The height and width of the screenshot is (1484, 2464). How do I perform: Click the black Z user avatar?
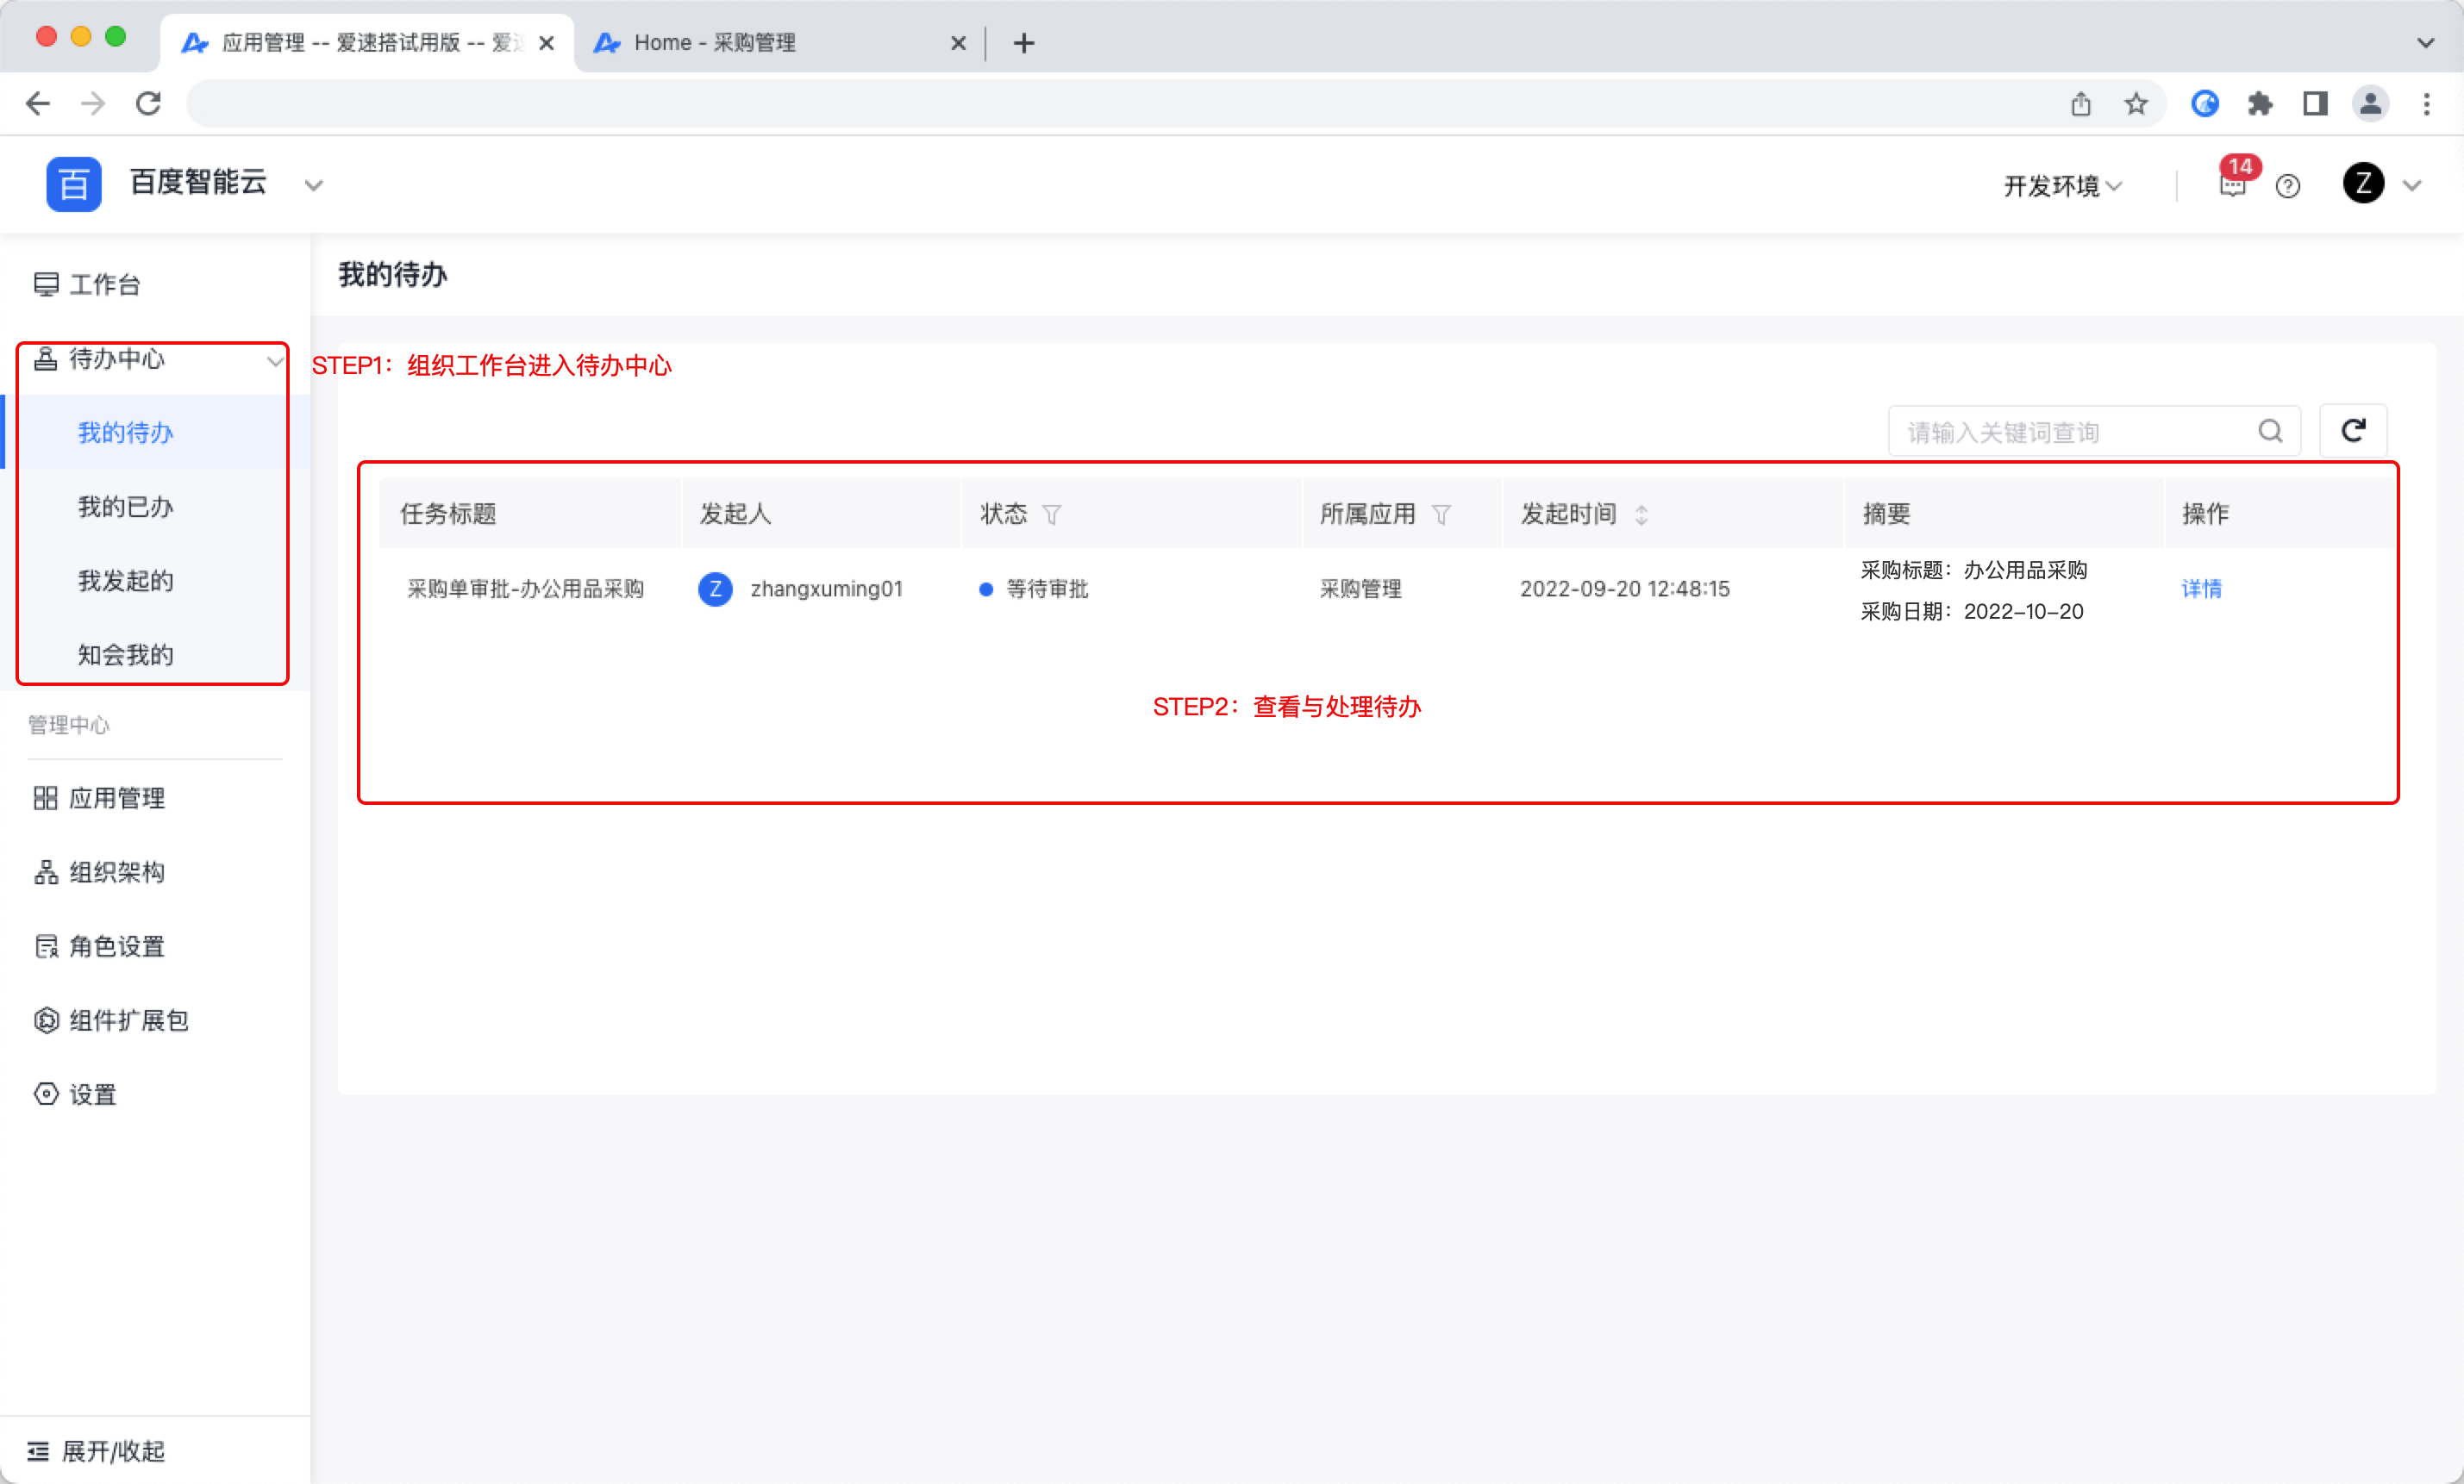pos(2364,184)
